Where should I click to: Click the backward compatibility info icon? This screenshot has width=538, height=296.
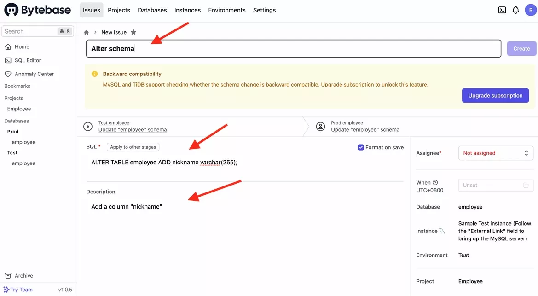pos(95,74)
